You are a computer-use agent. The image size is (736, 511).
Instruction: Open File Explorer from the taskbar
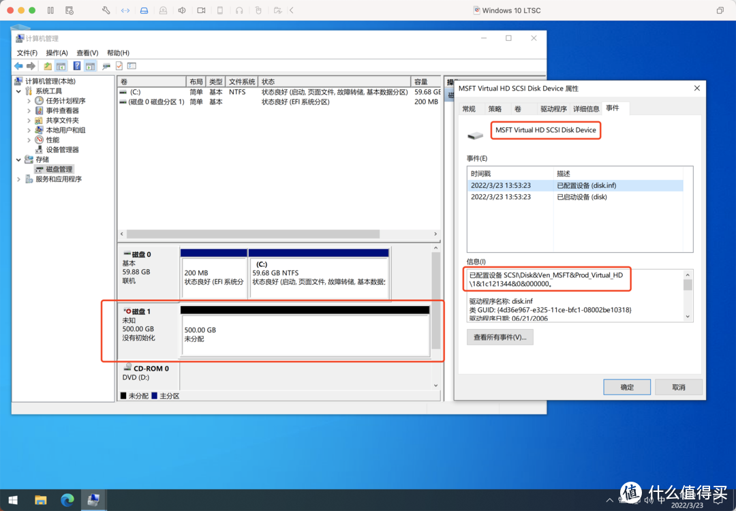tap(40, 499)
